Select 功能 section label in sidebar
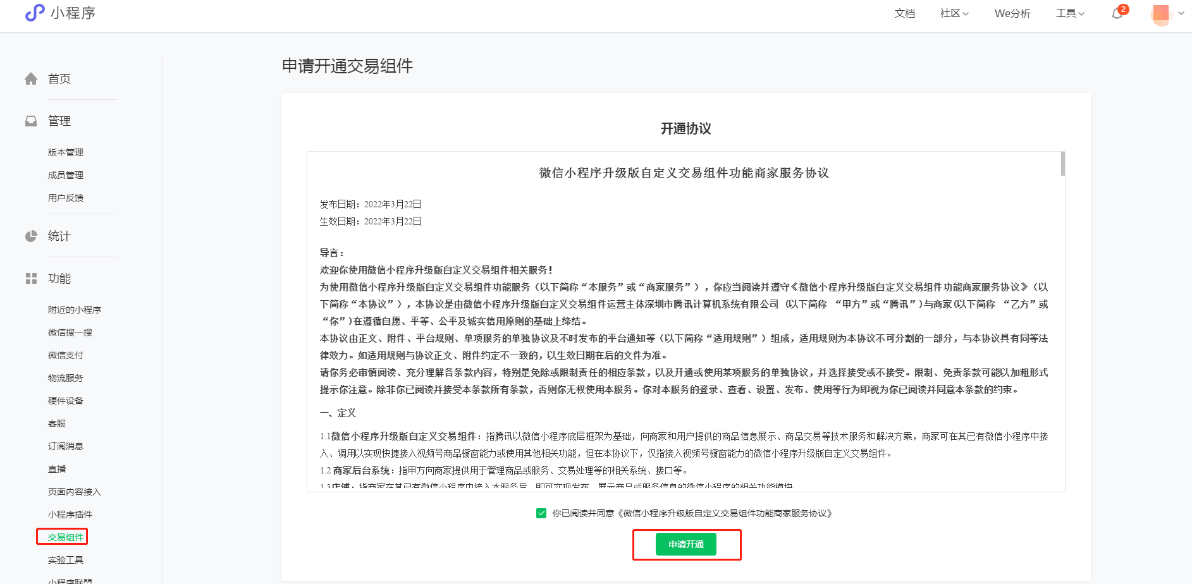Screen dimensions: 1192x584 (x=59, y=279)
